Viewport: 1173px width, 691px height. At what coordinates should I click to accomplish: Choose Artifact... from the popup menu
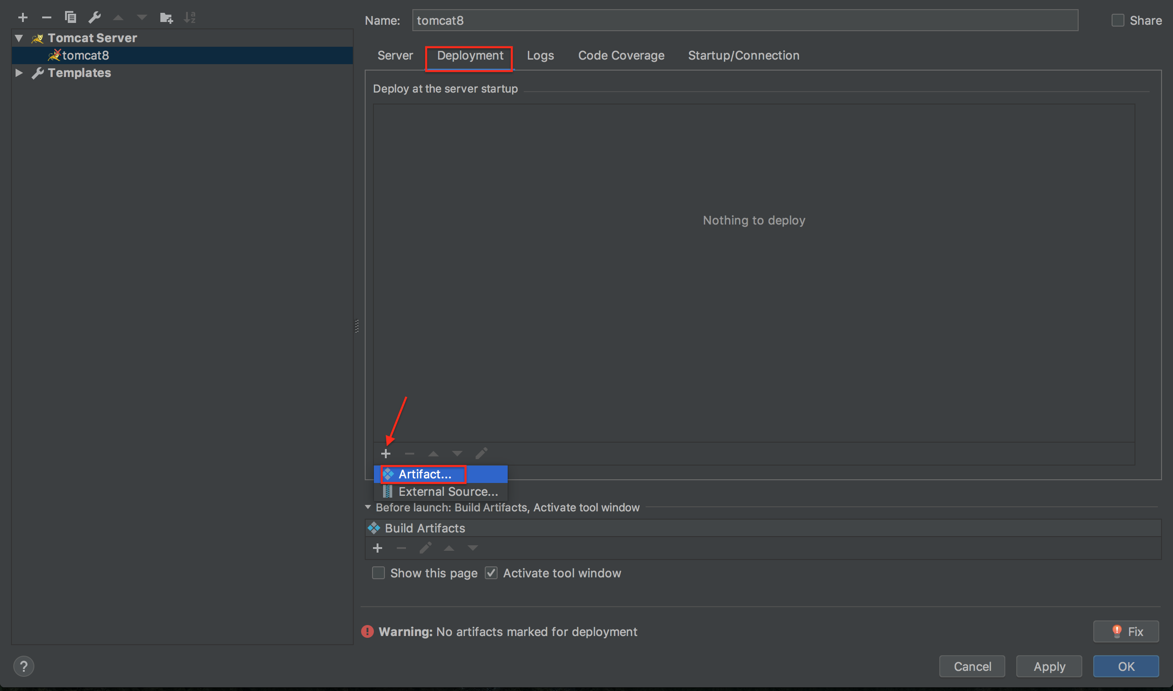click(x=424, y=474)
